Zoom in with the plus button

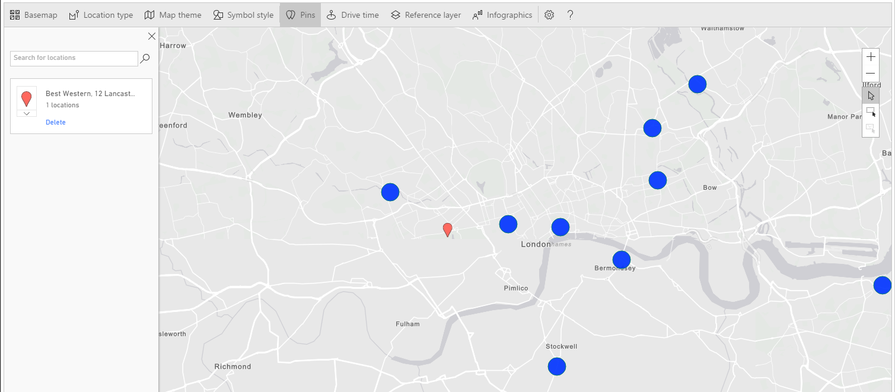pos(871,57)
